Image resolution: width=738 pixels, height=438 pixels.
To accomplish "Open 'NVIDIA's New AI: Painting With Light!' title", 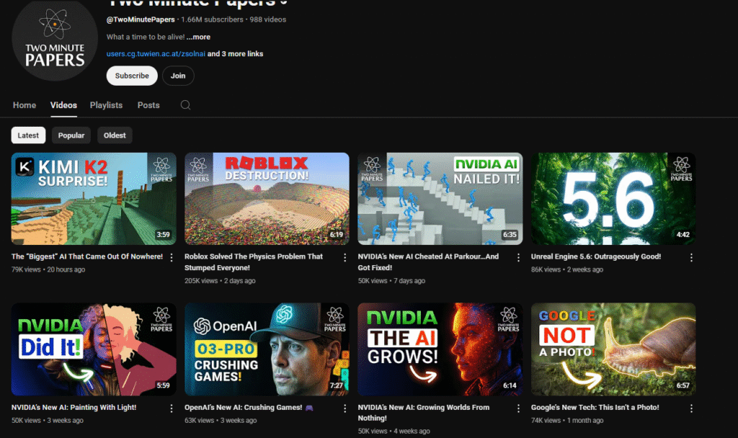I will (74, 408).
